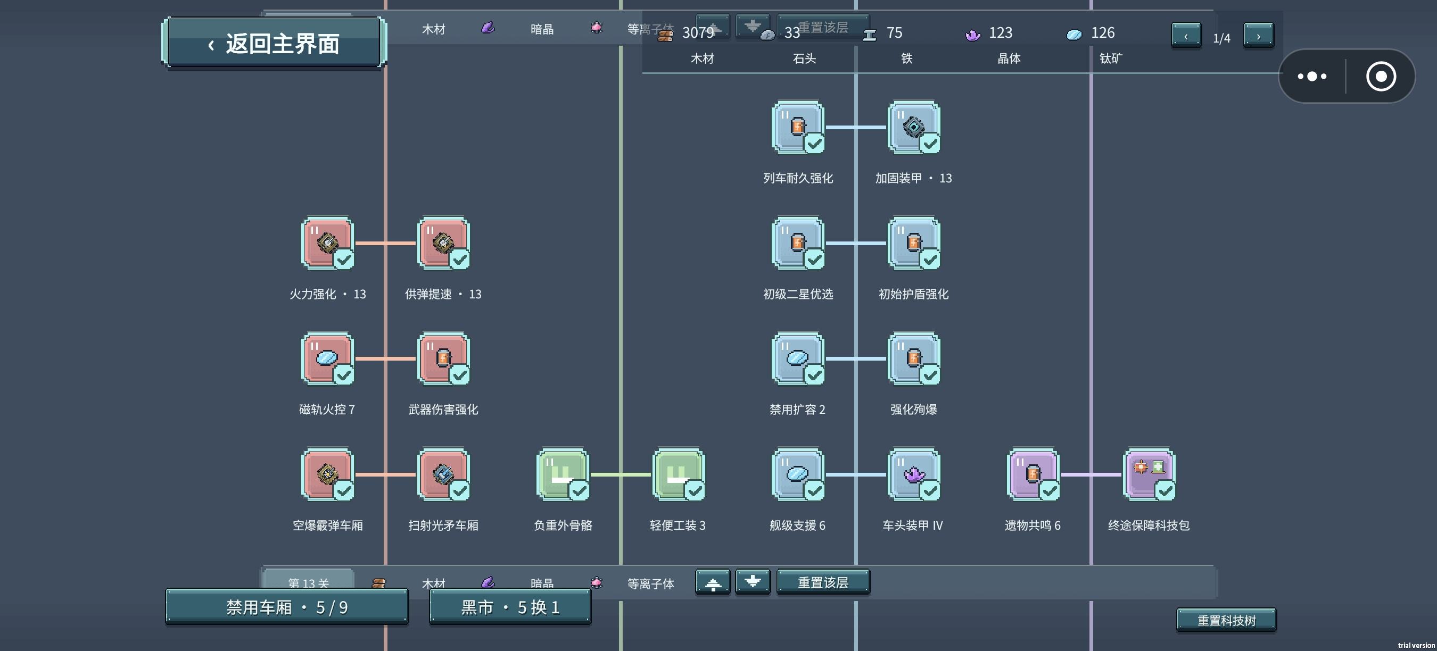This screenshot has width=1437, height=651.
Task: Select the 空爆霰弹车厢 node
Action: tap(327, 474)
